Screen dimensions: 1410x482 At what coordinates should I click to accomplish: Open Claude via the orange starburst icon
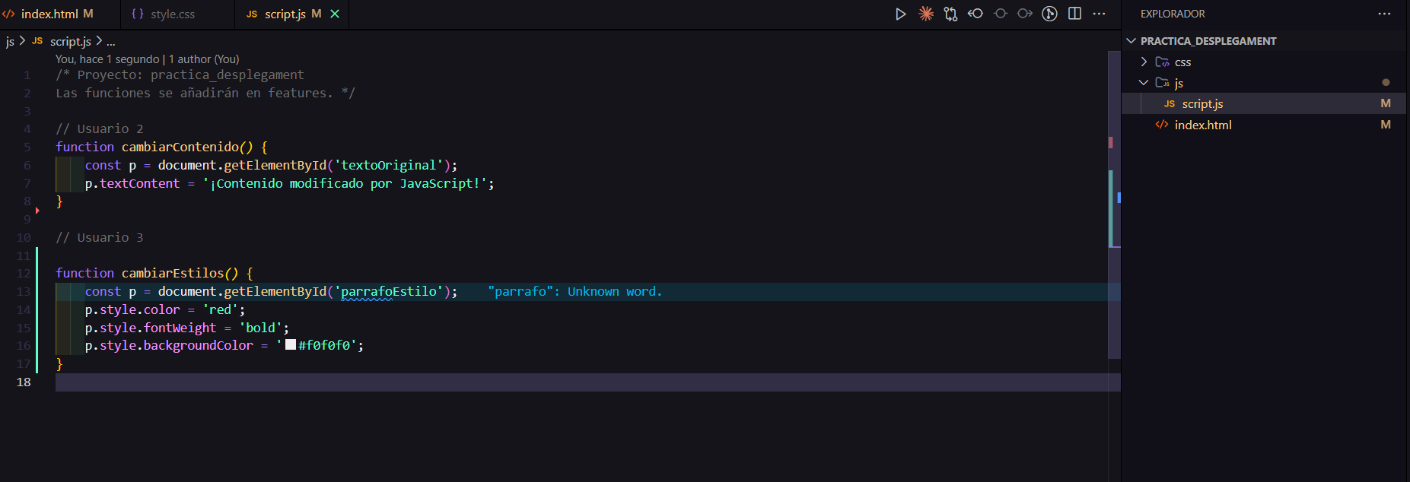pyautogui.click(x=925, y=14)
